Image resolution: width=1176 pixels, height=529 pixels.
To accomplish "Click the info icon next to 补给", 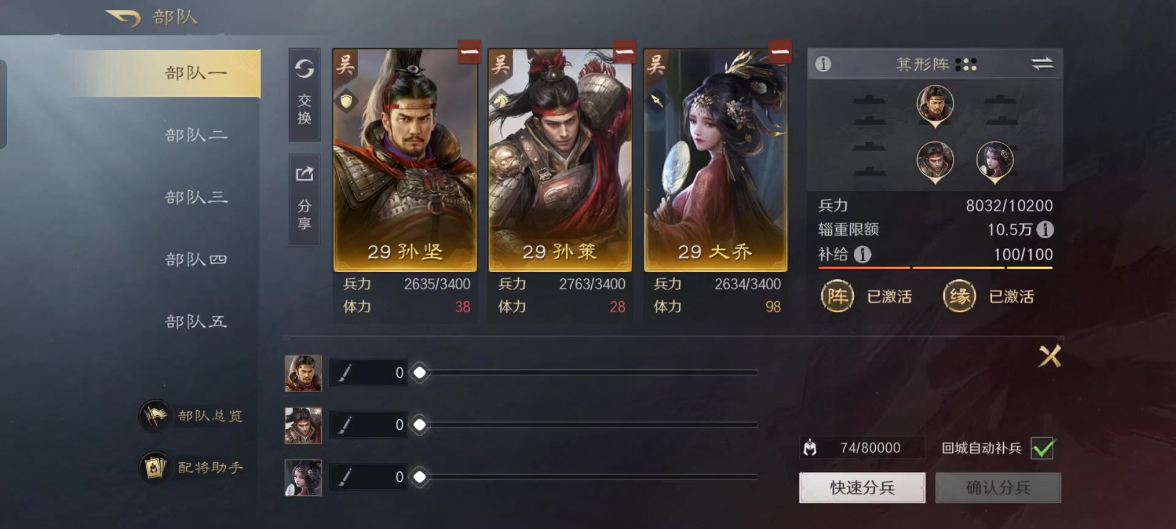I will pyautogui.click(x=862, y=254).
